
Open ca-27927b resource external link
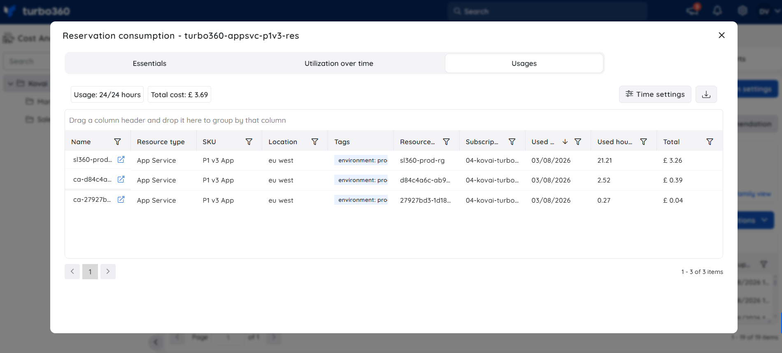(x=121, y=199)
